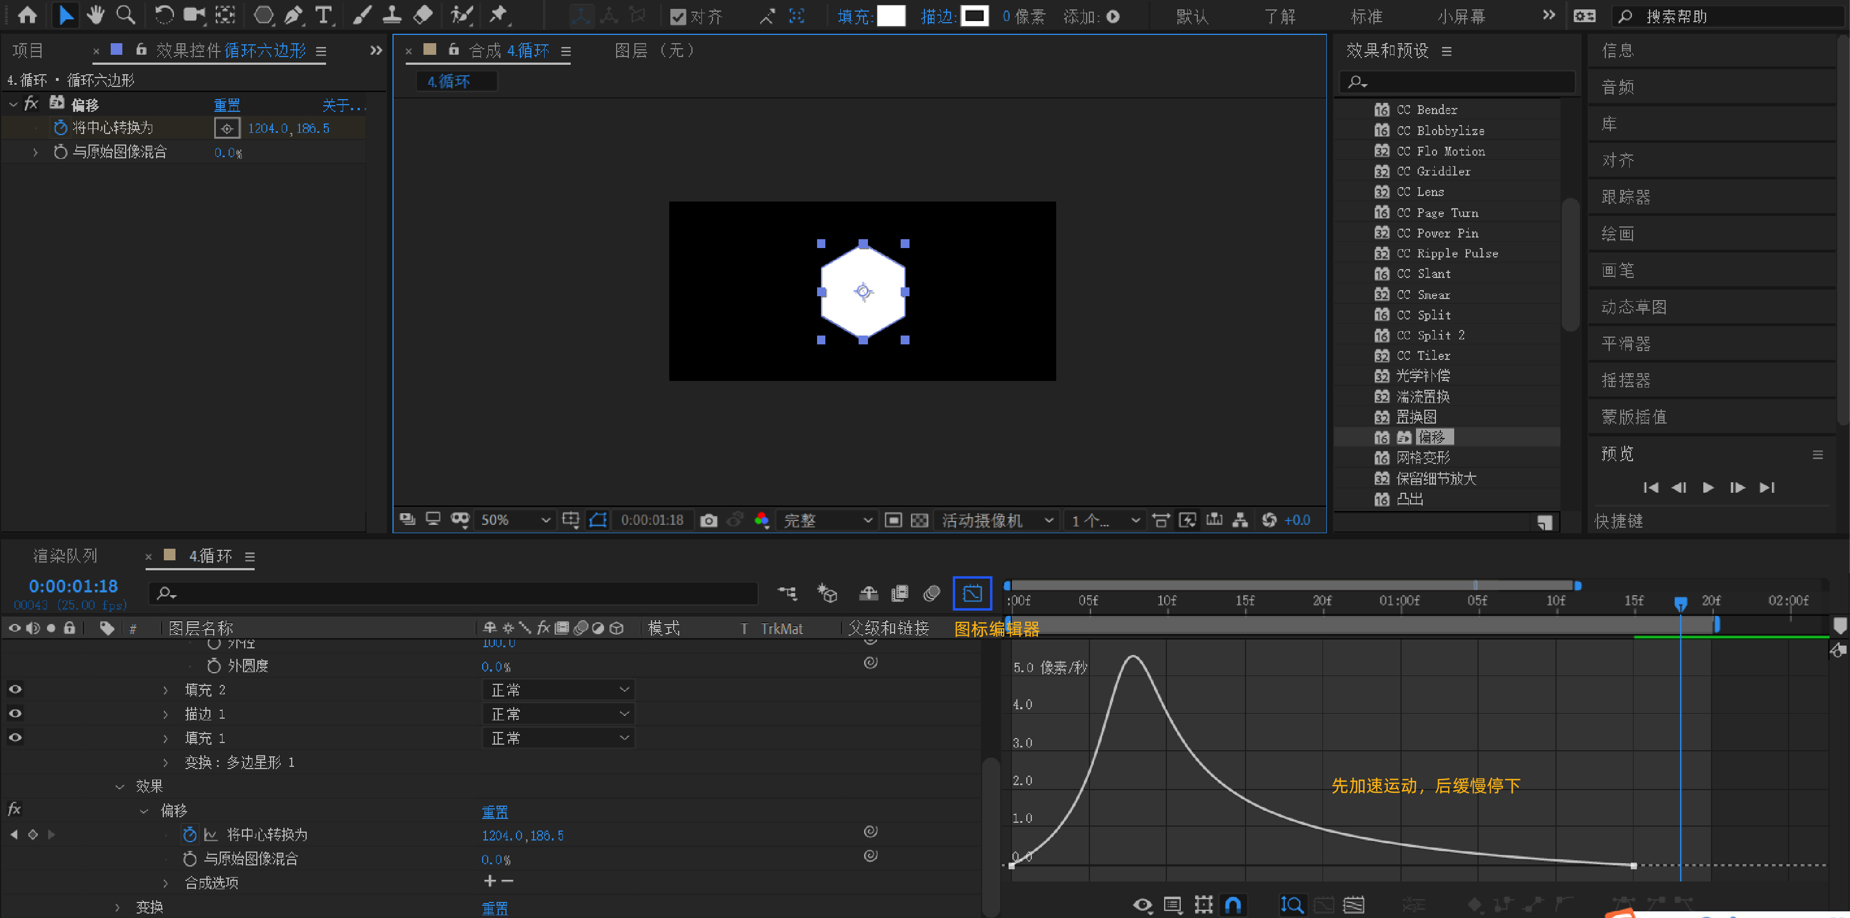
Task: Select the Selection arrow tool
Action: 65,15
